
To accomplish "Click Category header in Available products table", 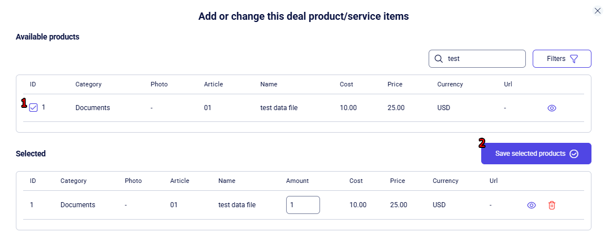I will [88, 84].
